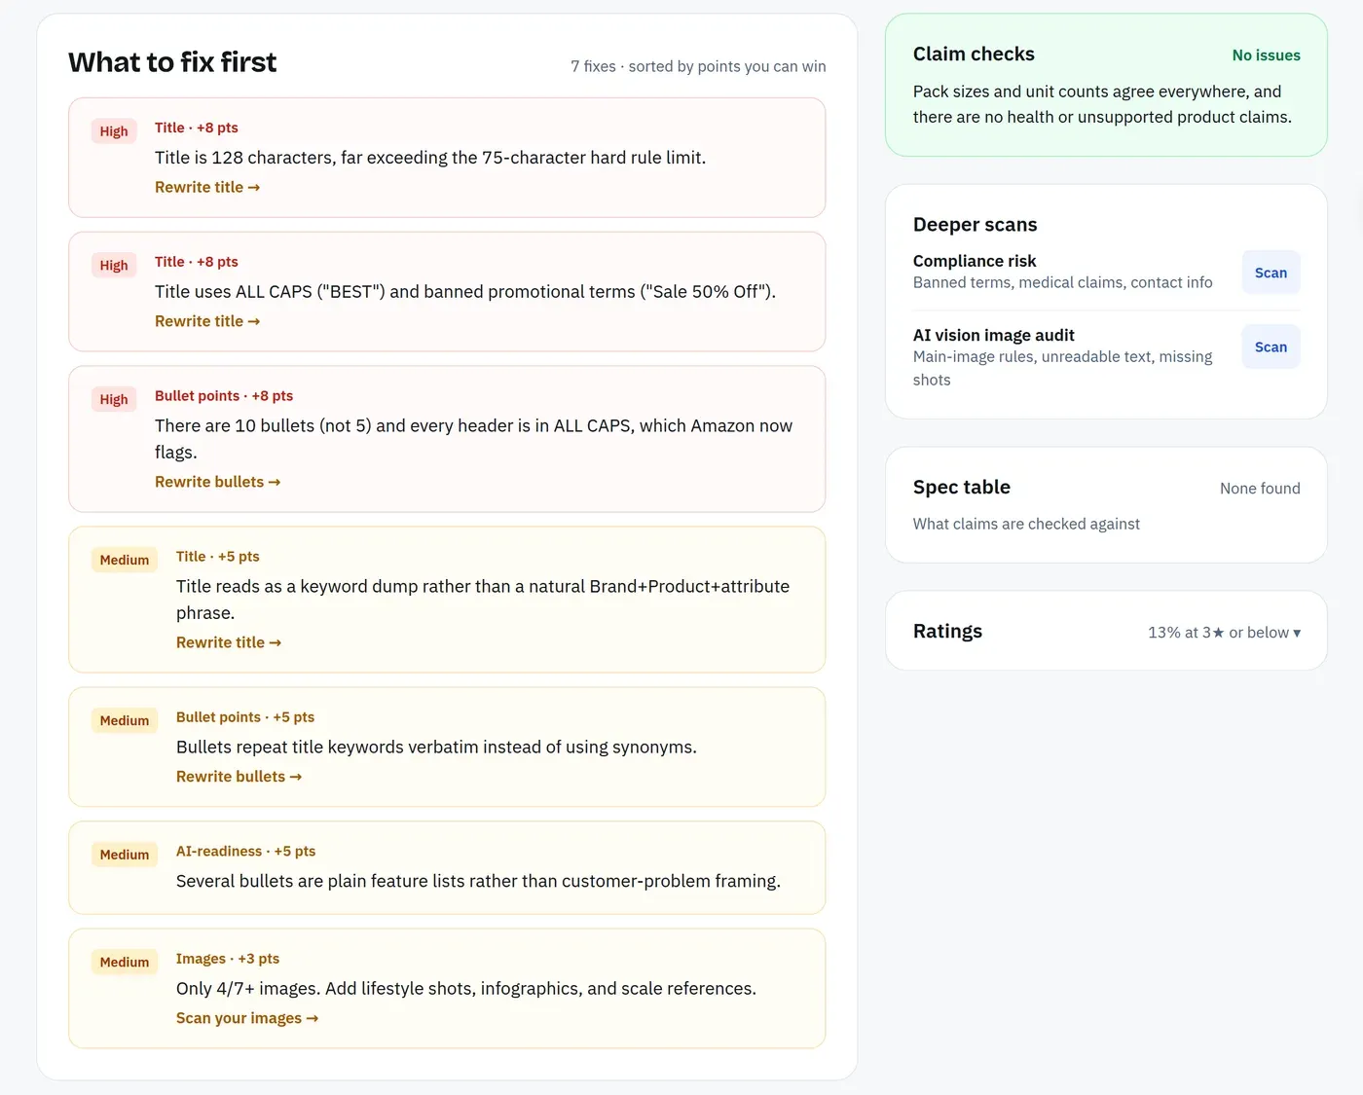Click the Medium badge on the keyword dump fix

(x=125, y=561)
